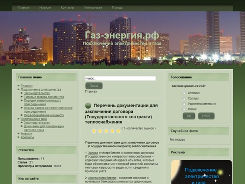Click the Главная breadcrumb under search
The image size is (245, 184).
click(x=91, y=91)
